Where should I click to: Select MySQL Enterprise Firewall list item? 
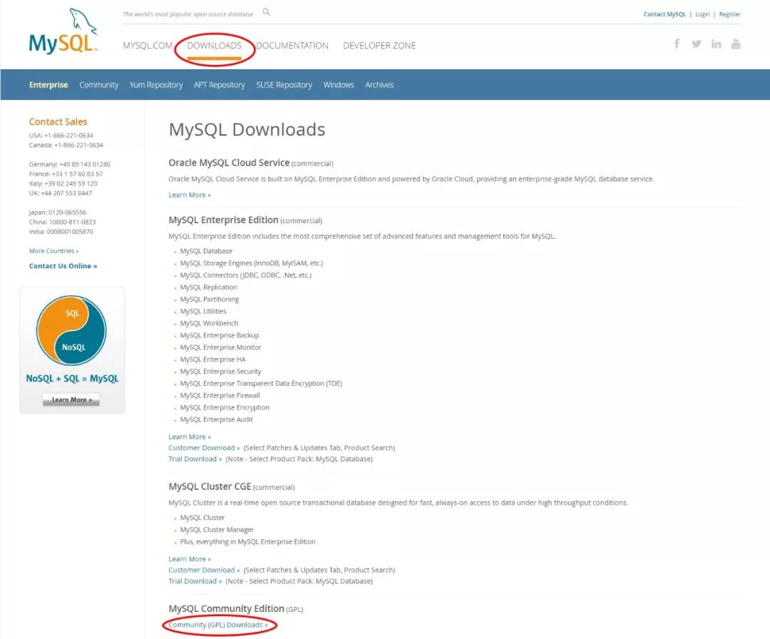pos(220,395)
